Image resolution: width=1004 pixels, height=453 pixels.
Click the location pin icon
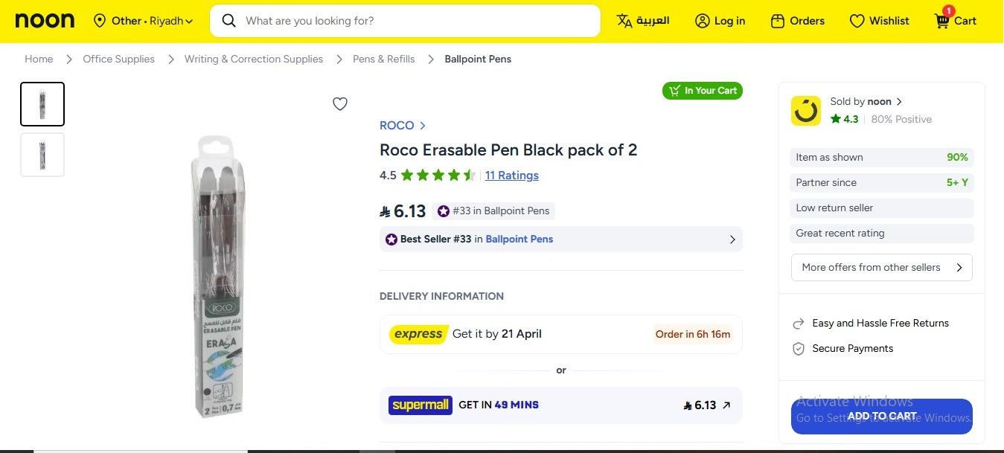(100, 20)
